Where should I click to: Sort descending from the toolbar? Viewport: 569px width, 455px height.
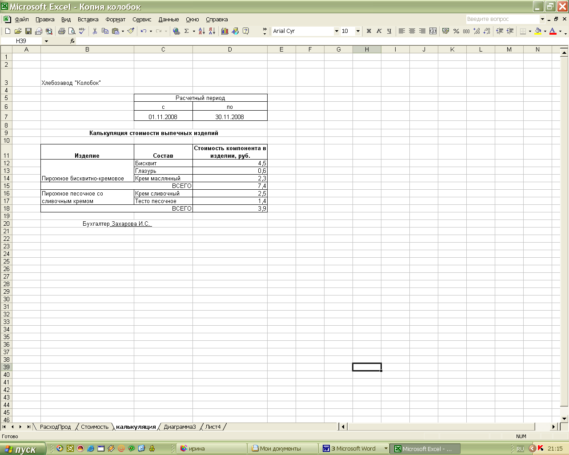(212, 31)
